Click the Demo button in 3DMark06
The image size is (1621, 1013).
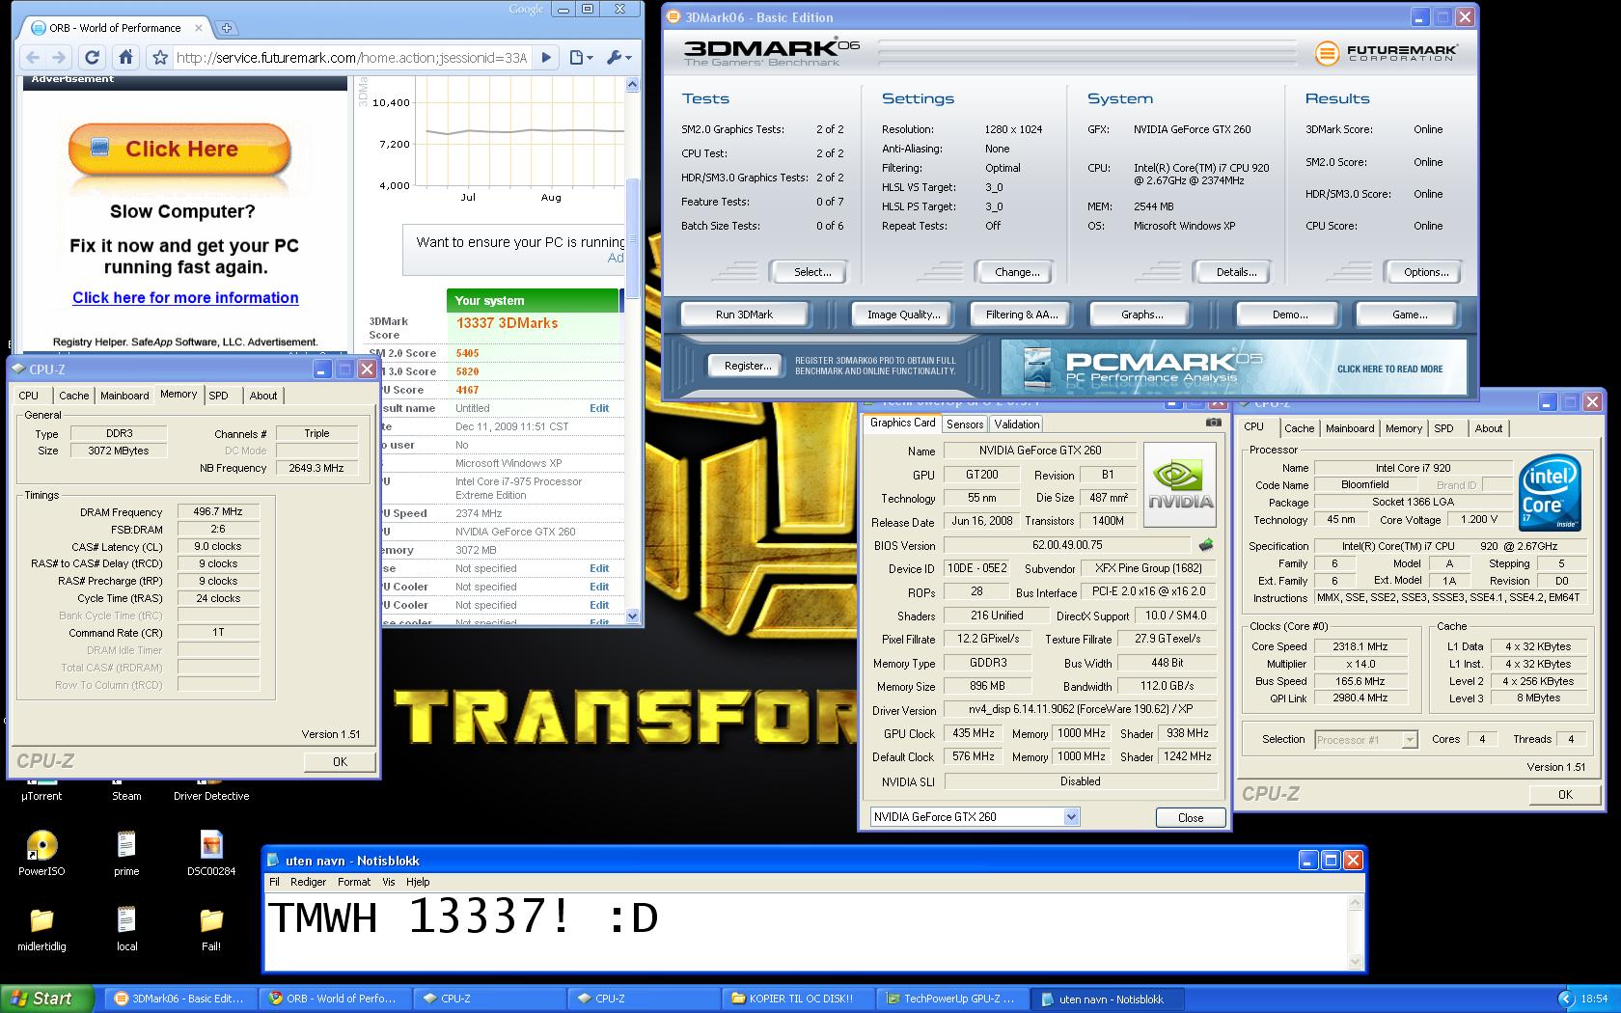[1289, 315]
